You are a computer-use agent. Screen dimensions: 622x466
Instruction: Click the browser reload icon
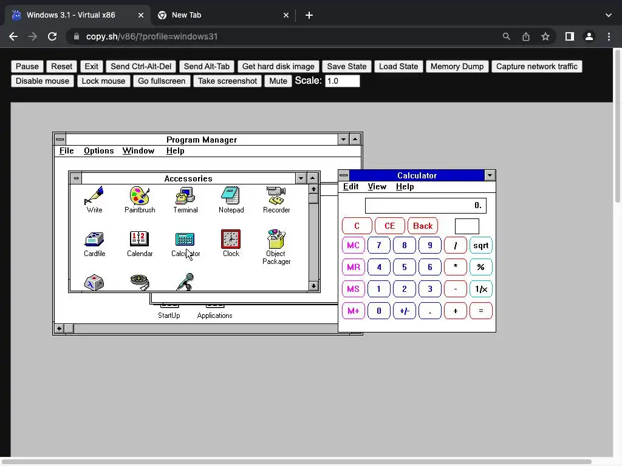pyautogui.click(x=52, y=36)
